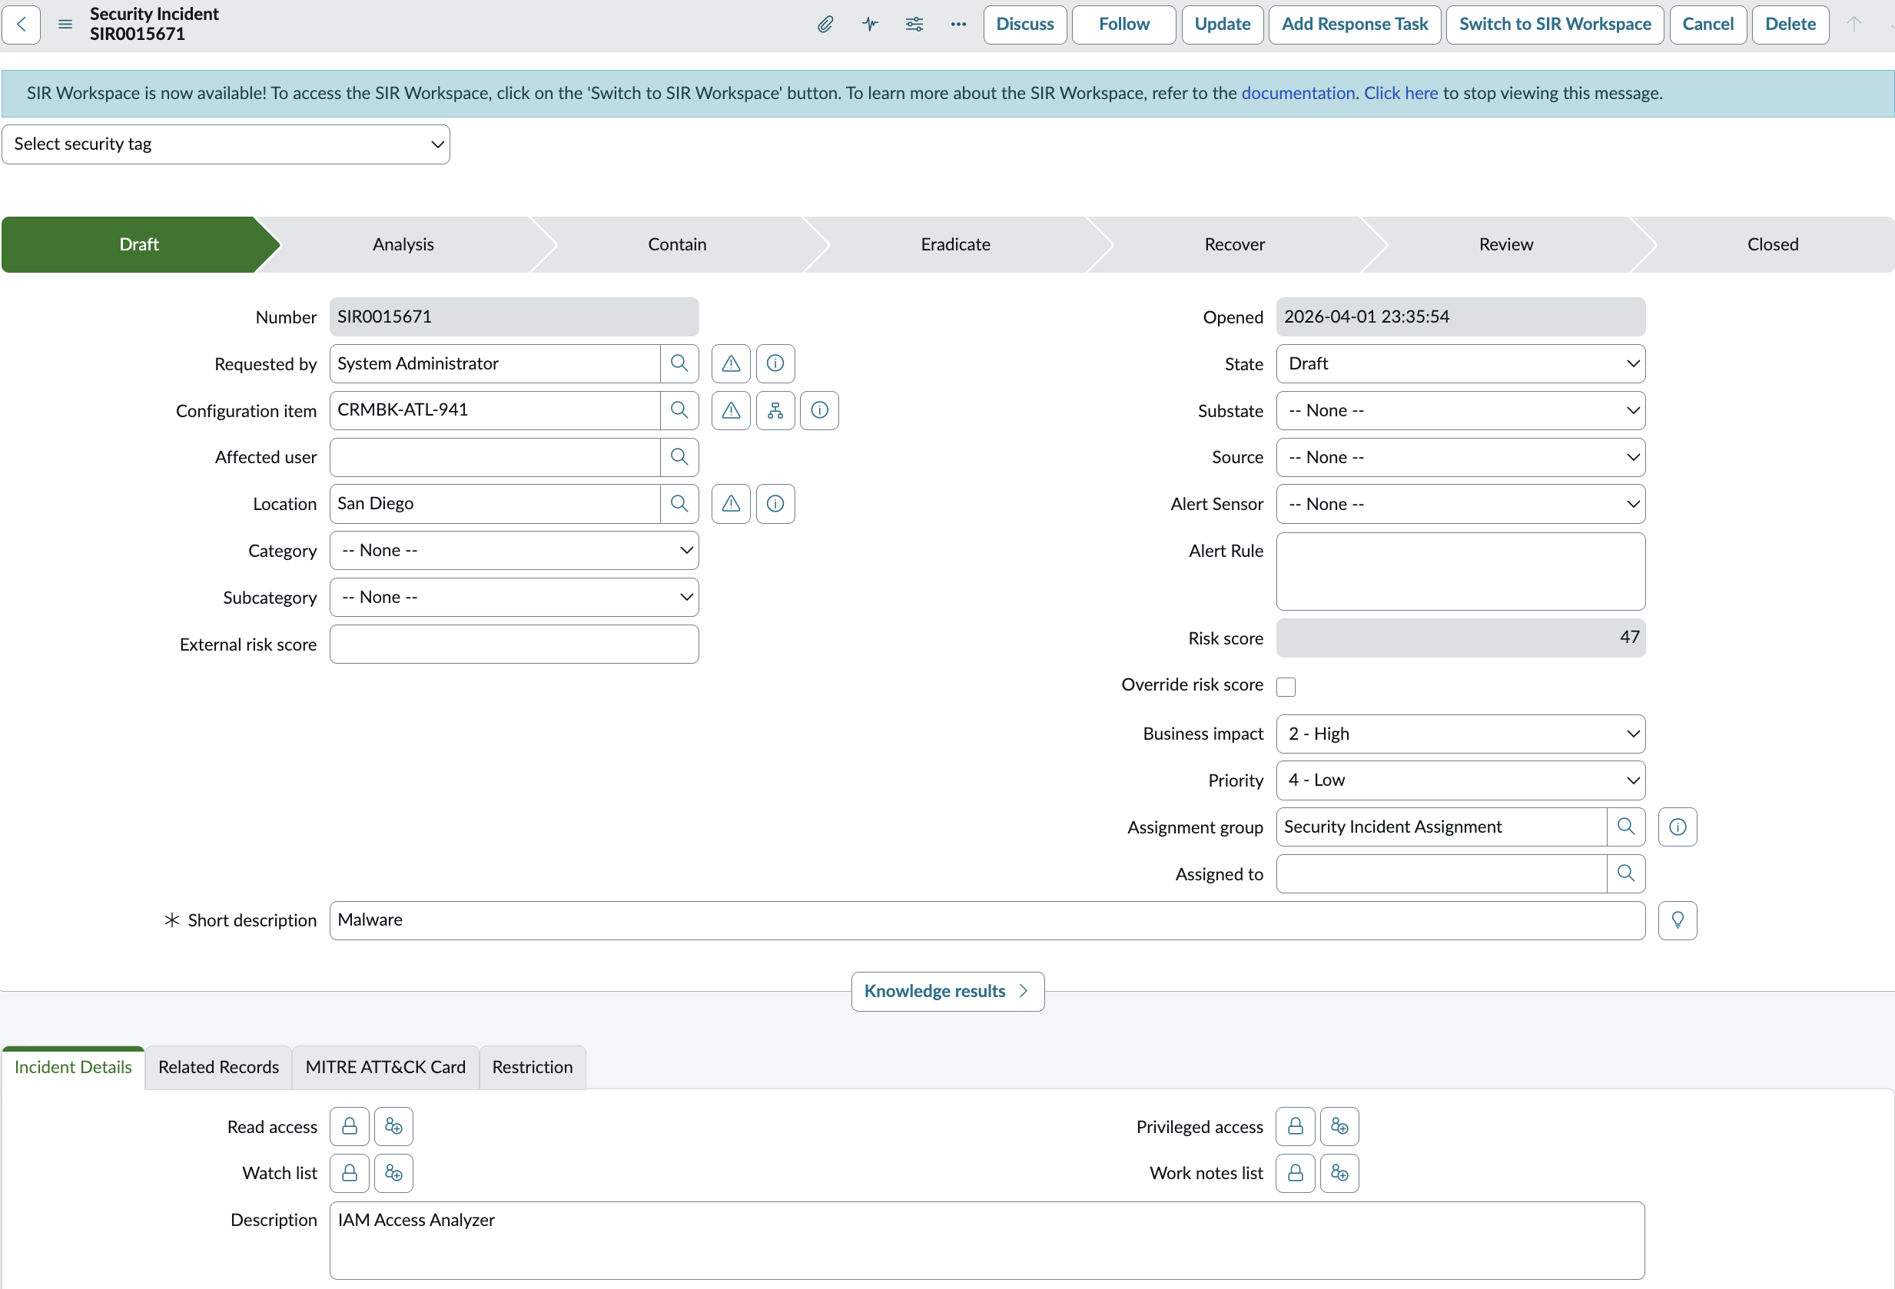
Task: Click into the Description text area
Action: [x=987, y=1241]
